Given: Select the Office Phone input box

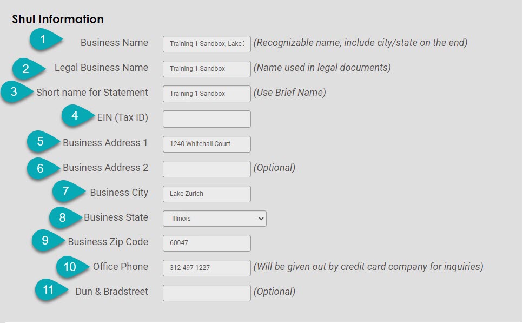Looking at the screenshot, I should (x=207, y=268).
